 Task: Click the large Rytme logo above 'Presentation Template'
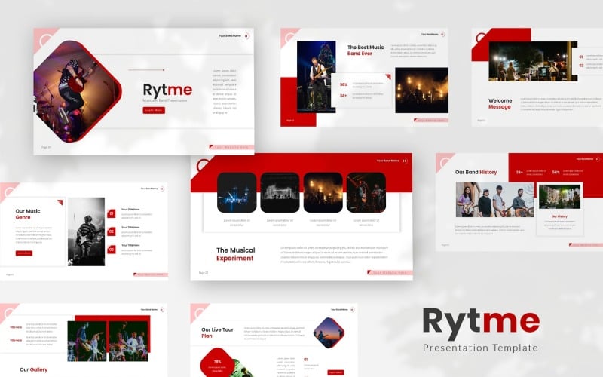[481, 323]
